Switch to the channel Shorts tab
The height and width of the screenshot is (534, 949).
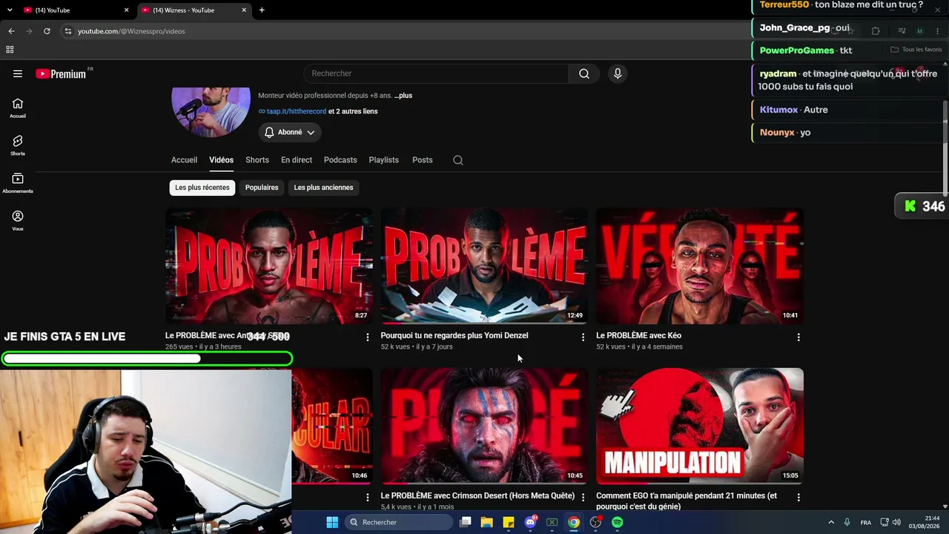click(x=257, y=160)
